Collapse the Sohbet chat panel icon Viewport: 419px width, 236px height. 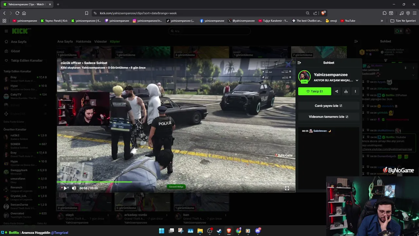[299, 63]
